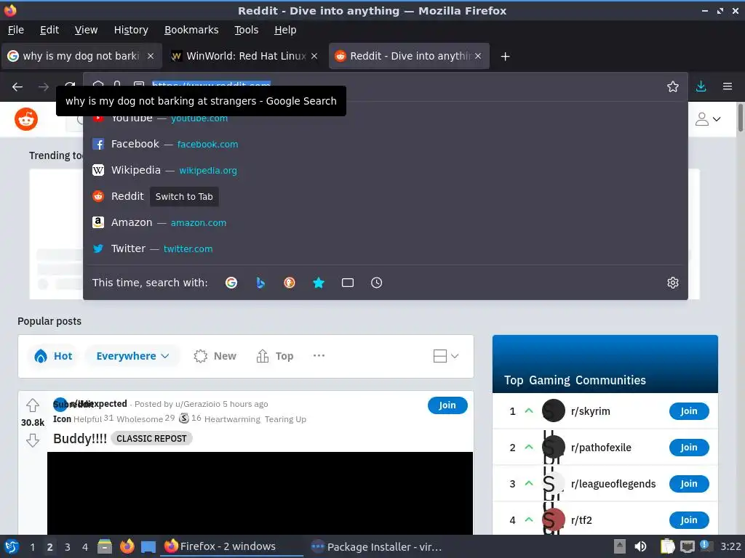
Task: Click the volume speaker tray icon
Action: coord(640,546)
